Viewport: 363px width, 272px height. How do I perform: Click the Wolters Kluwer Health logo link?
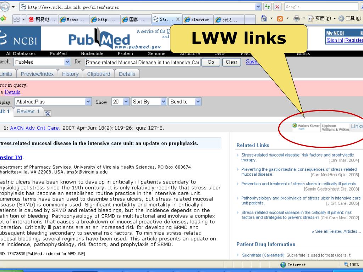point(306,127)
